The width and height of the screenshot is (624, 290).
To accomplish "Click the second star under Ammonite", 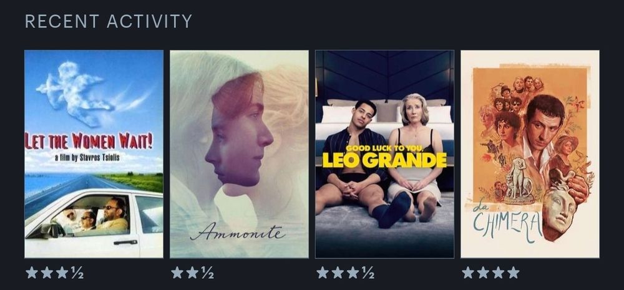I will click(192, 273).
